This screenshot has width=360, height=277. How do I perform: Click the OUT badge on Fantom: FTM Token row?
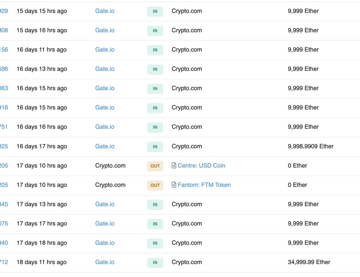point(155,185)
